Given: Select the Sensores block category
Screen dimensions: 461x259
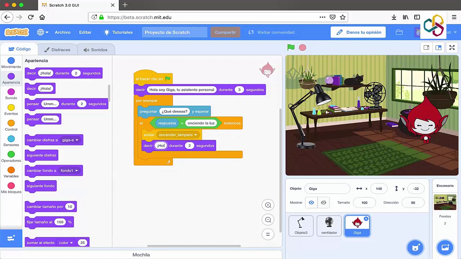Looking at the screenshot, I should click(x=11, y=141).
